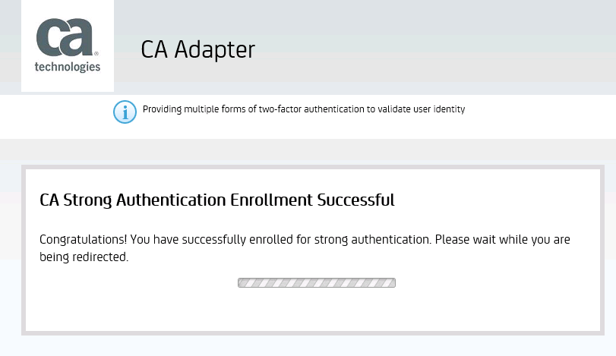Click the 'being redirected.' text line
Image resolution: width=616 pixels, height=356 pixels.
pos(84,257)
